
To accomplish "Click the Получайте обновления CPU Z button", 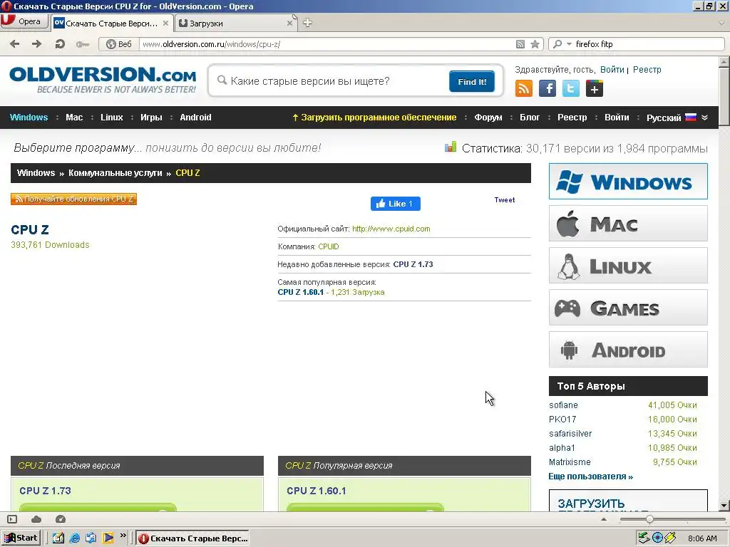I will coord(73,199).
